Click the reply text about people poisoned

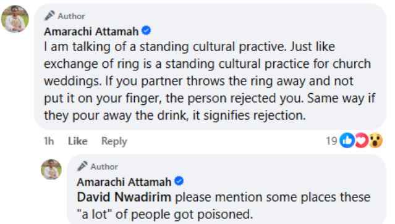(224, 205)
